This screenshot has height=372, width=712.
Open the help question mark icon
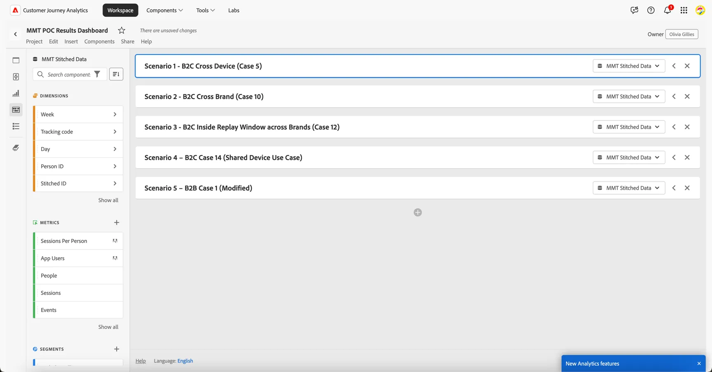click(651, 10)
